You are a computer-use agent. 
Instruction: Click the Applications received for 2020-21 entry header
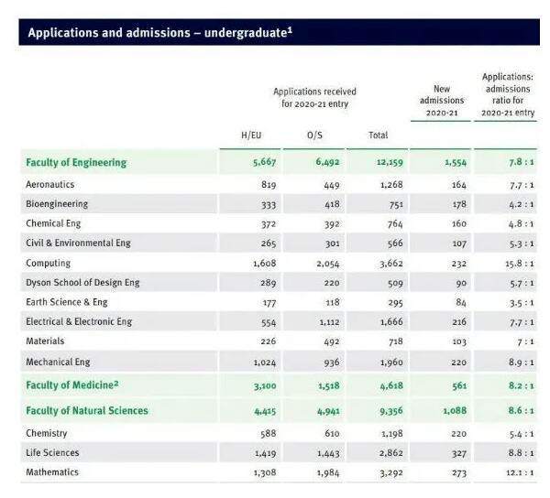pyautogui.click(x=314, y=97)
